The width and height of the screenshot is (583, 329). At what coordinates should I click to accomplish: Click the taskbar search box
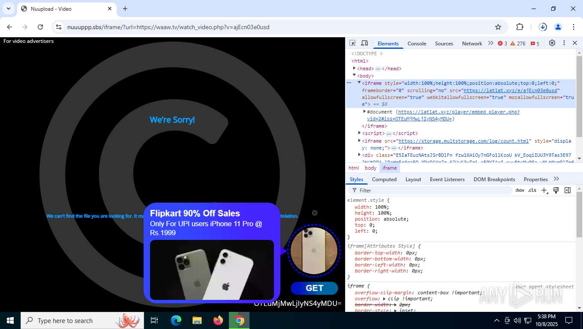[x=82, y=320]
